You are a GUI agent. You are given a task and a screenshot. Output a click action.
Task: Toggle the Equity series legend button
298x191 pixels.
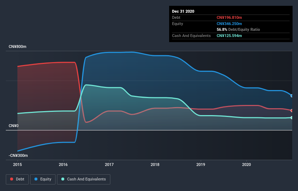pyautogui.click(x=43, y=179)
